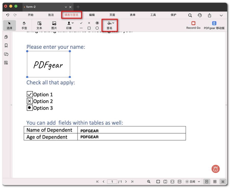230x188 pixels.
Task: Click the filled radio button tool in toolbar
Action: (97, 23)
